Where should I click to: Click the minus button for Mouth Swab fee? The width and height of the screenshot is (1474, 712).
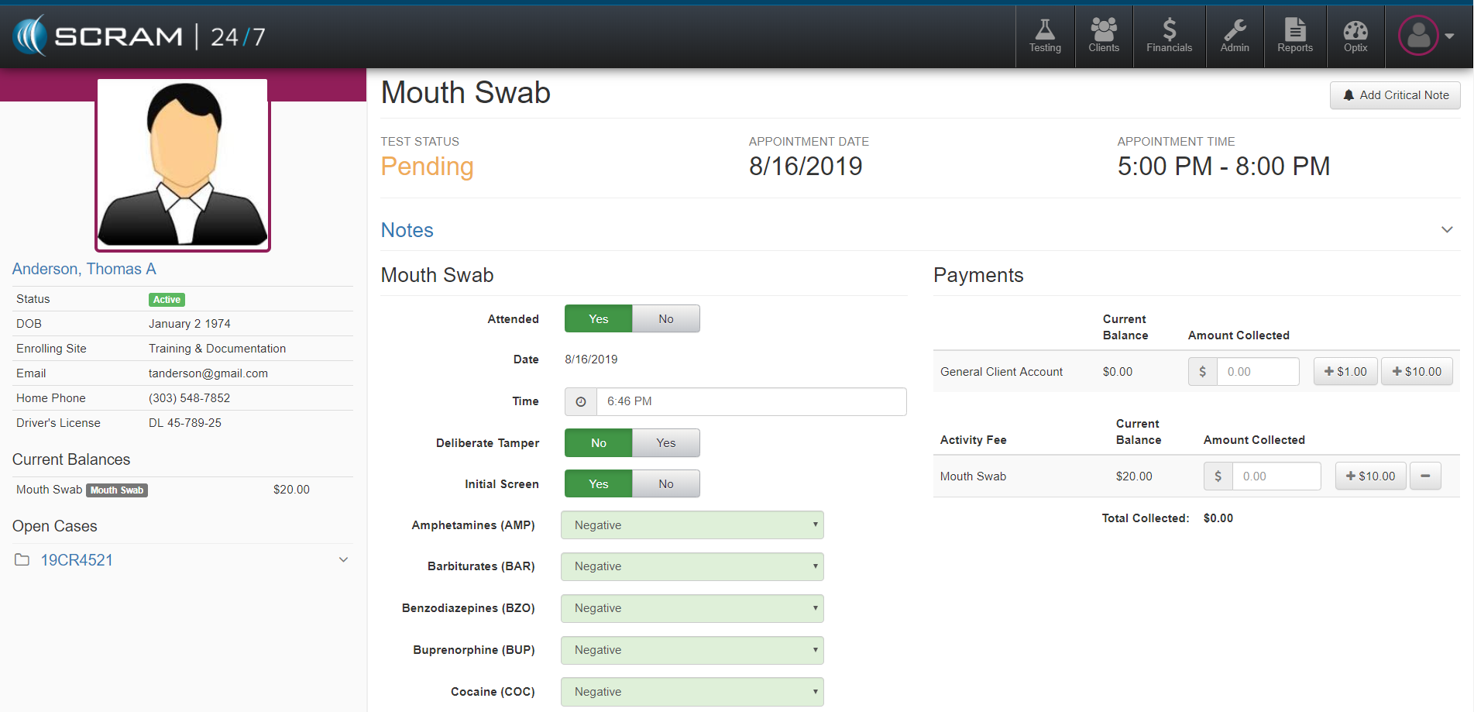[x=1424, y=476]
